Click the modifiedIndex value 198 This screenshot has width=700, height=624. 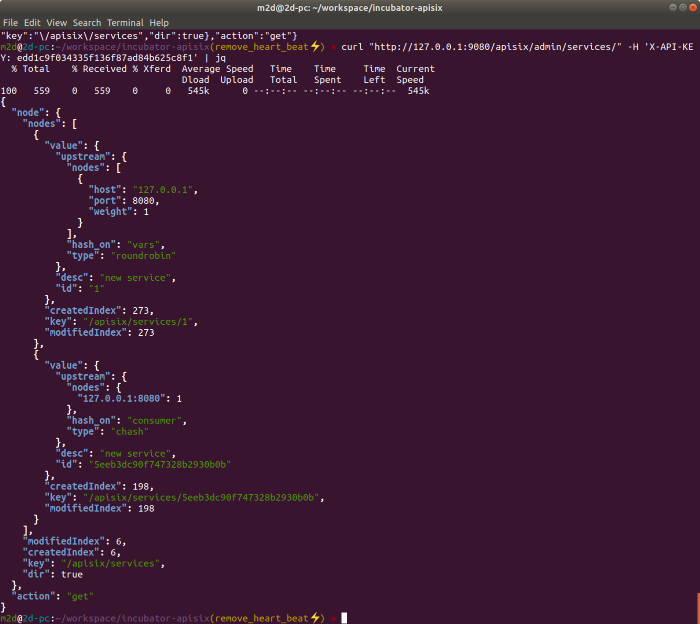(146, 508)
